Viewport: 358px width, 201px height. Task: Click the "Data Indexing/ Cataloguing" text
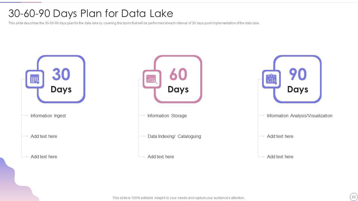point(174,136)
